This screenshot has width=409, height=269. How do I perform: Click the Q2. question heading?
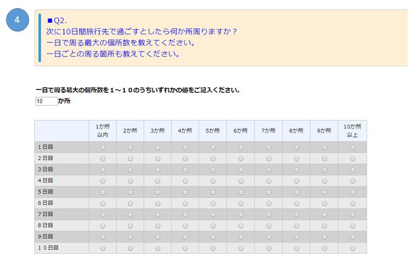coord(57,21)
